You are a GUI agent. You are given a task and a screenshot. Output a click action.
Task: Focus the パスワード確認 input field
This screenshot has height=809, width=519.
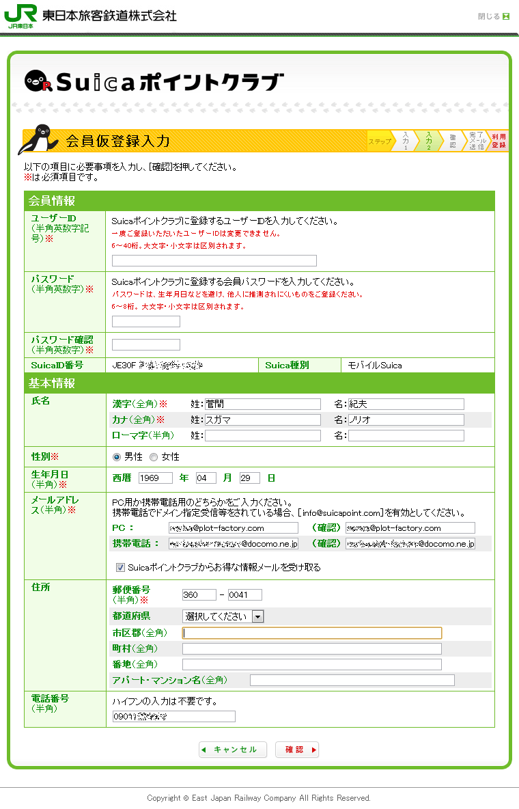[146, 344]
